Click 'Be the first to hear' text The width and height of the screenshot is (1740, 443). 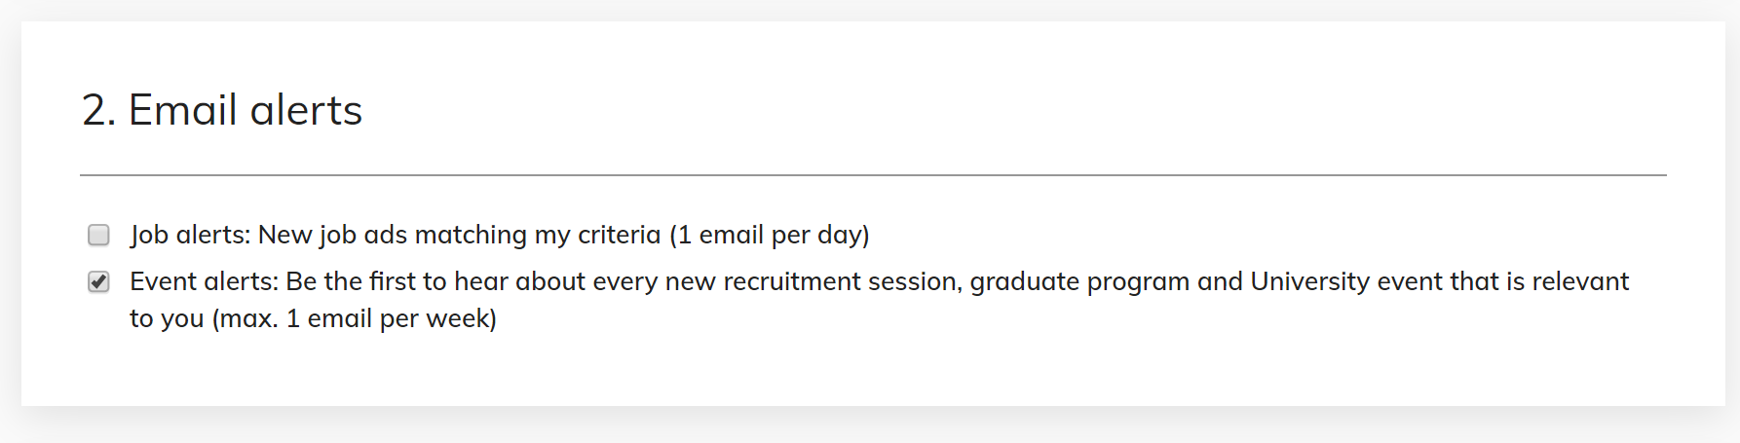tap(397, 281)
